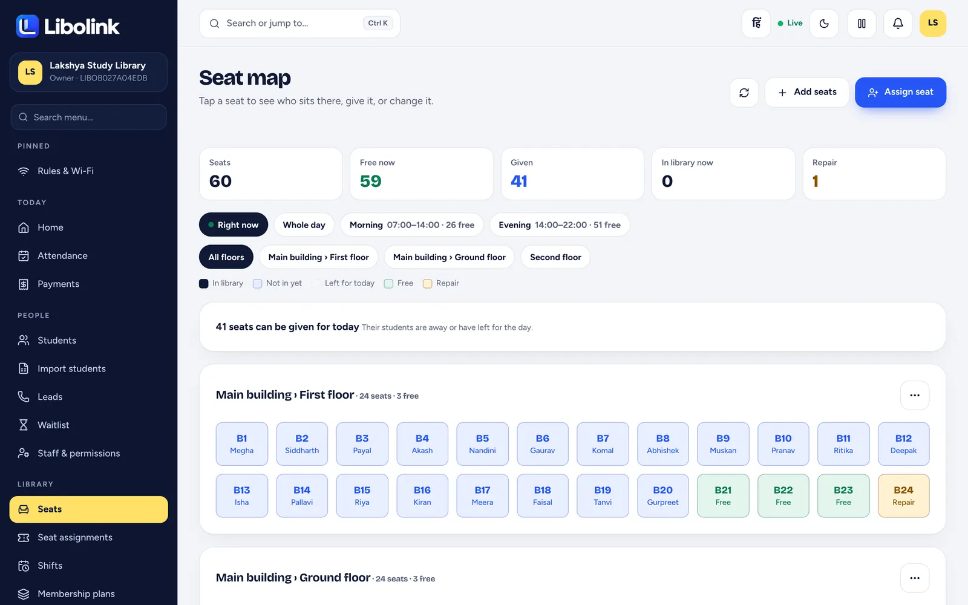968x605 pixels.
Task: Open Staff & permissions
Action: (88, 454)
